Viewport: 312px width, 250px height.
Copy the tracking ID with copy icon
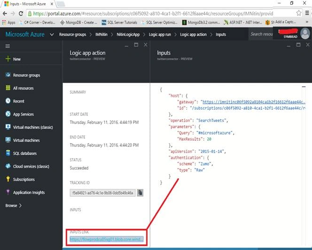[x=140, y=193]
